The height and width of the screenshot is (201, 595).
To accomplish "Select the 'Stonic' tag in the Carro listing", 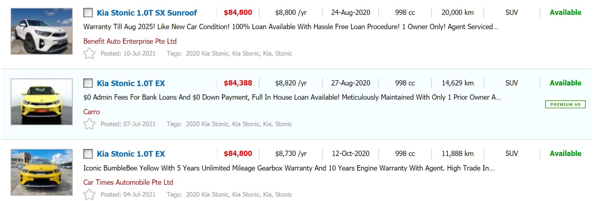I will 283,124.
